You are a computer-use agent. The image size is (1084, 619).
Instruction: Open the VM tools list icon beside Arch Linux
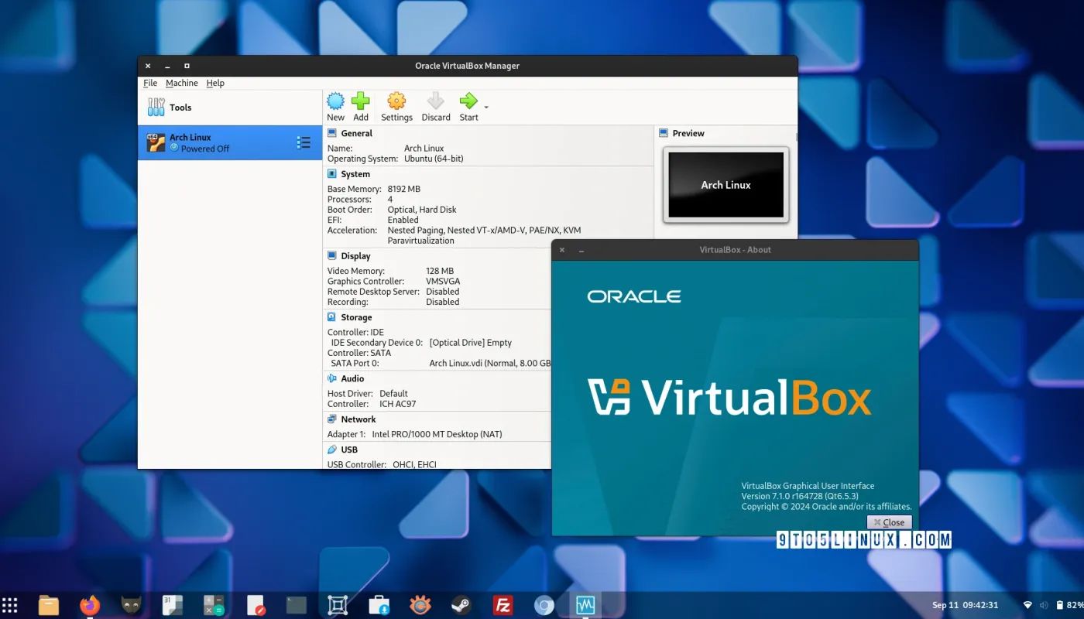point(304,142)
